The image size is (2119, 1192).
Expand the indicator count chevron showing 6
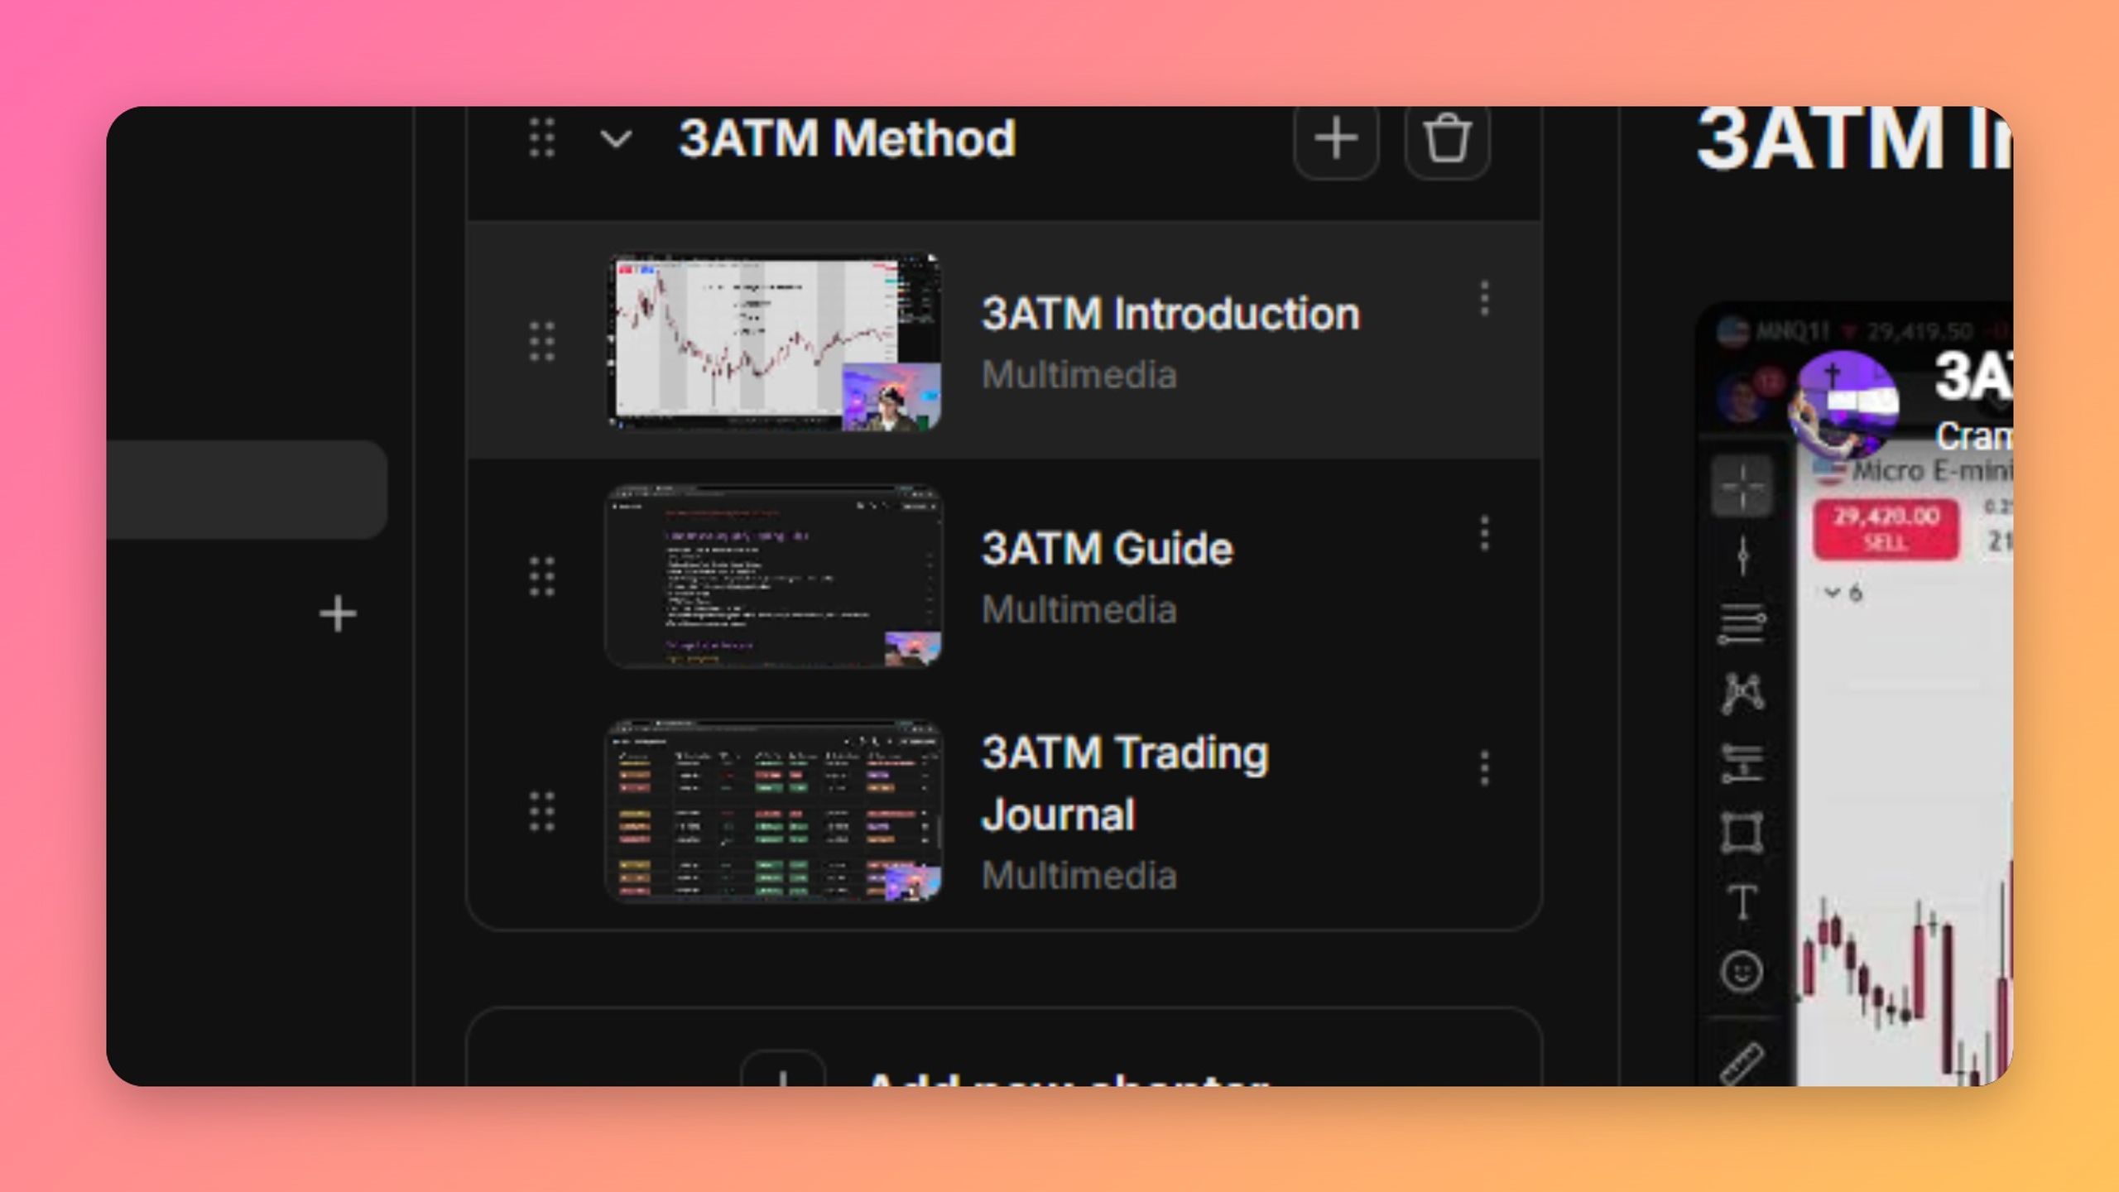click(1833, 593)
